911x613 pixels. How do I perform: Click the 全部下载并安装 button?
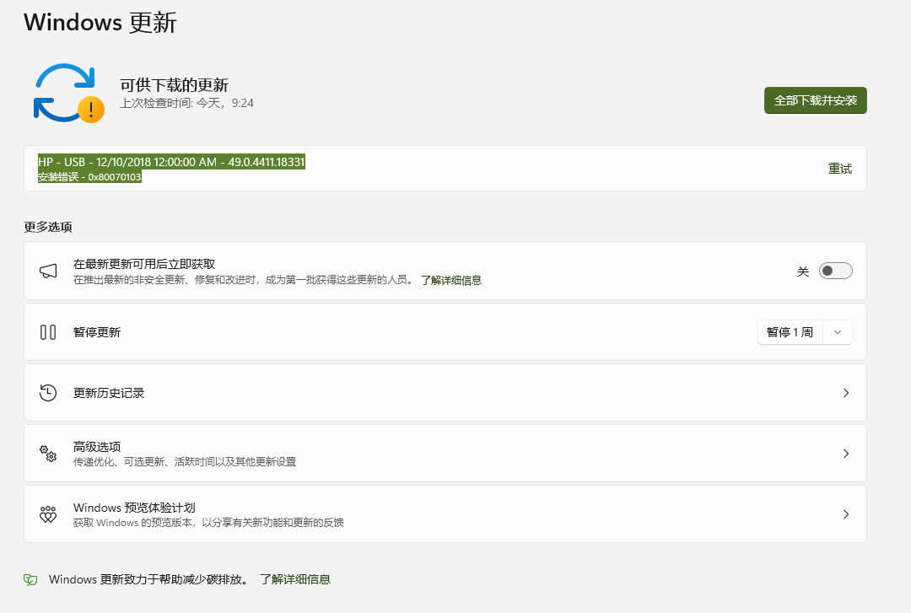point(815,100)
